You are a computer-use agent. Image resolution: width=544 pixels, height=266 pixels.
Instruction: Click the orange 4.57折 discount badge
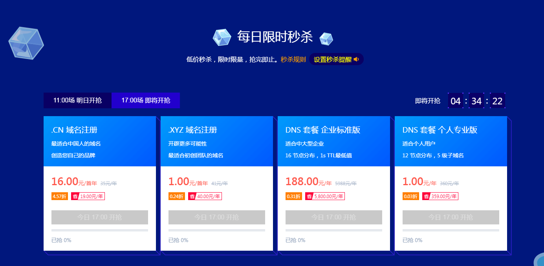[59, 197]
